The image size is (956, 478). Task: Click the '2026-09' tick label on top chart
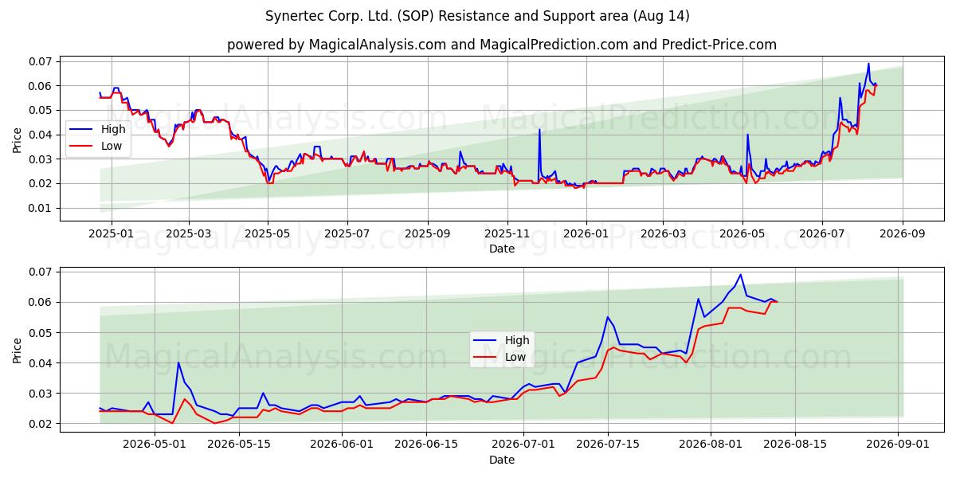(x=903, y=233)
